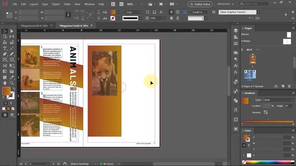Screen dimensions: 296x166
Task: Click the gradient ramp bar
Action: click(268, 122)
